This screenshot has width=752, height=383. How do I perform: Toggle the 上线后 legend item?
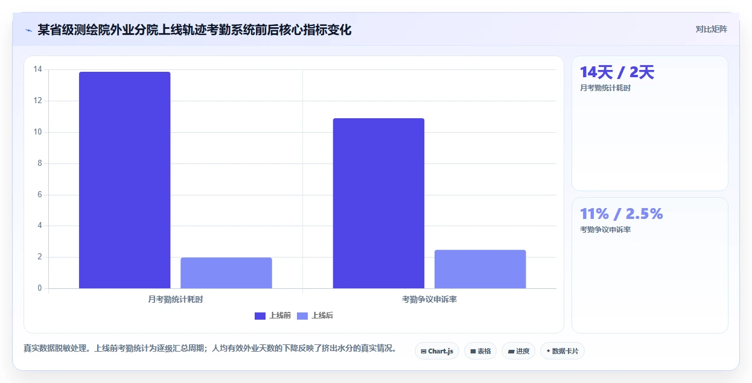[x=315, y=315]
